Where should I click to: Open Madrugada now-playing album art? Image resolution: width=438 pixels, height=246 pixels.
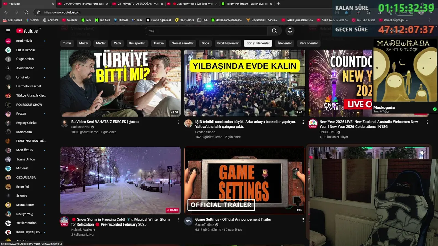click(405, 71)
